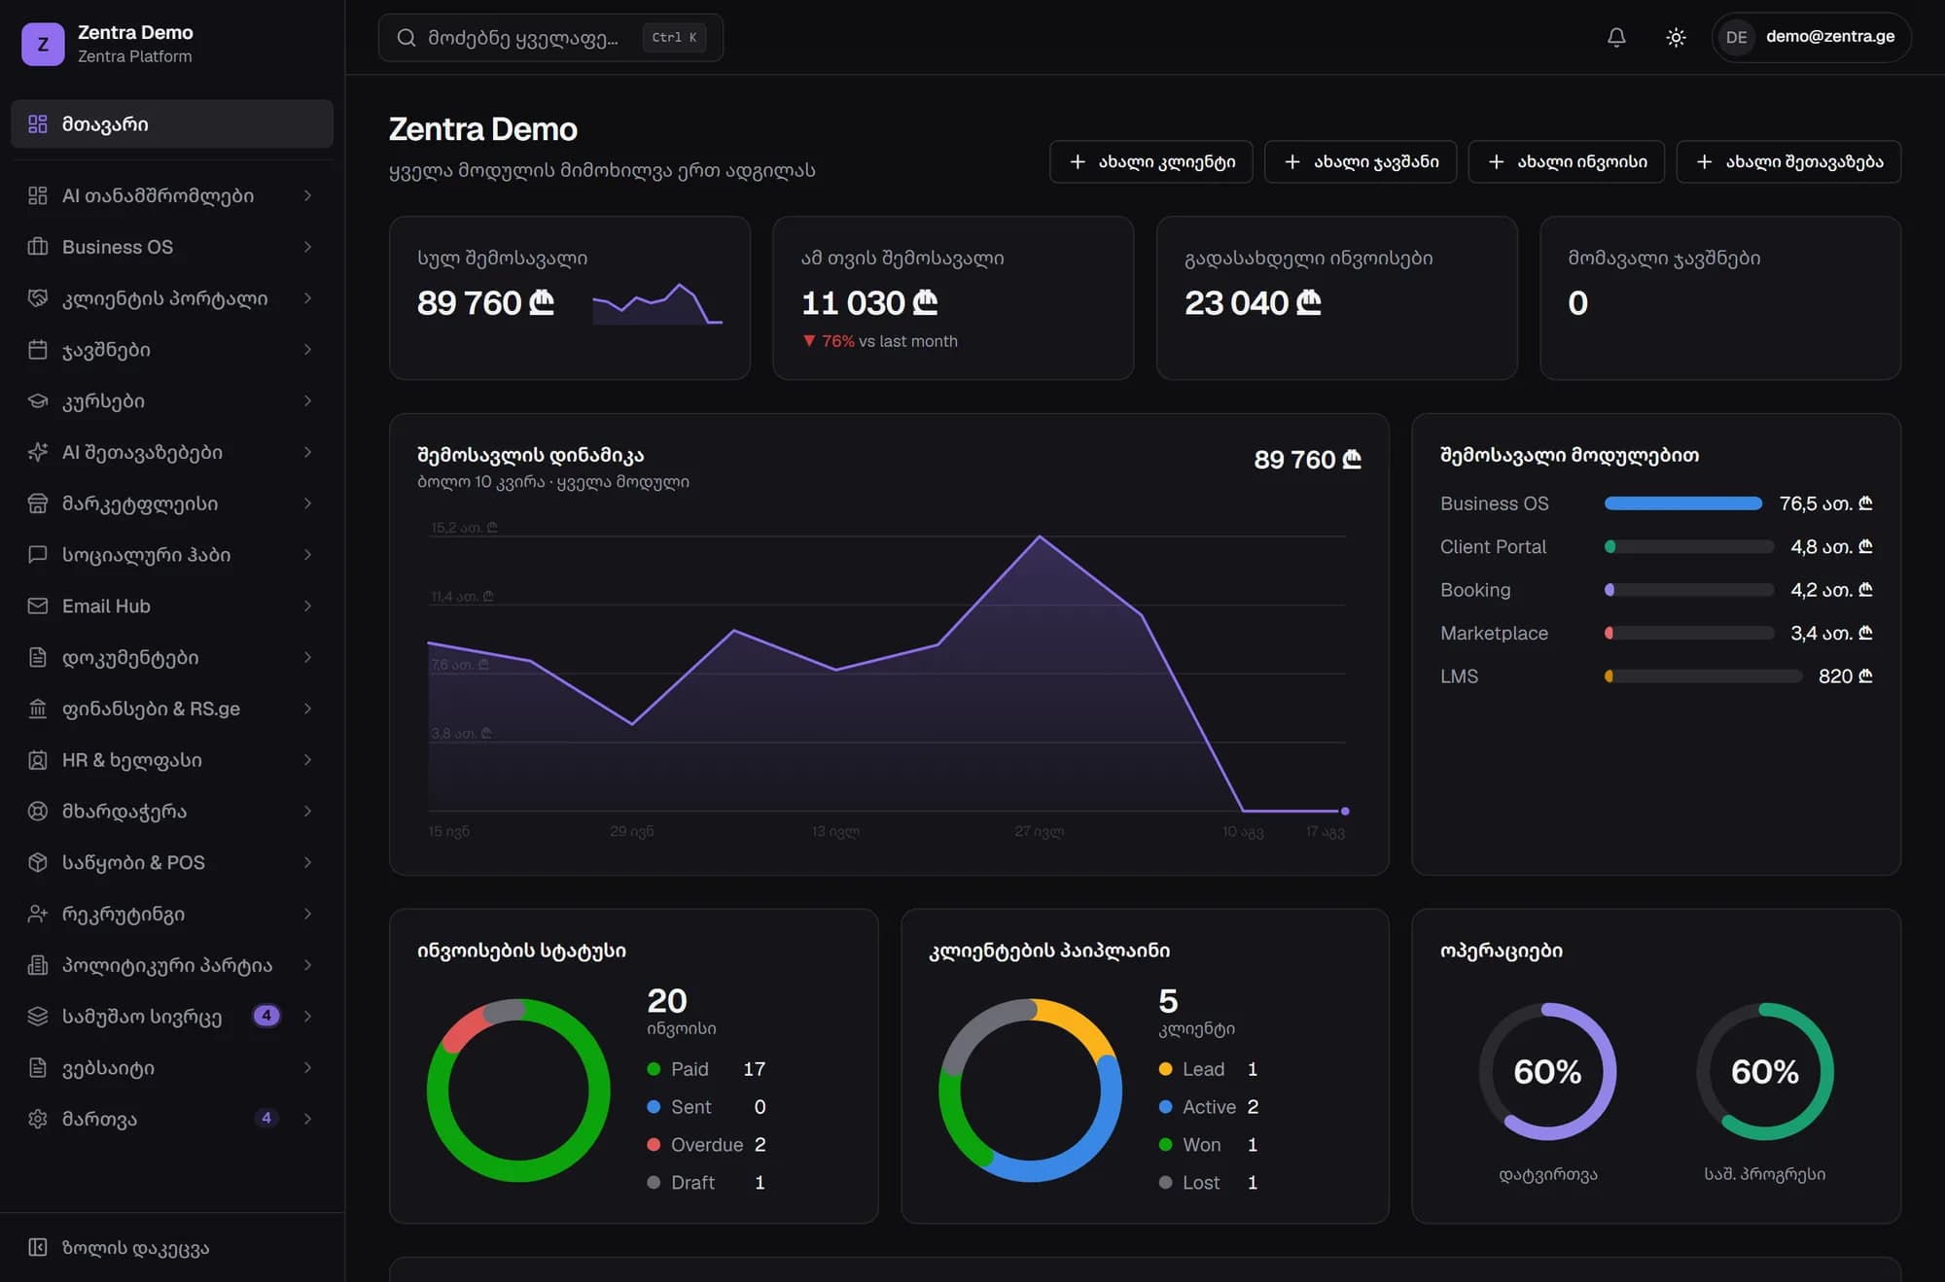Click the ახალი ჯავშანი button
Viewport: 1945px width, 1282px height.
tap(1361, 161)
